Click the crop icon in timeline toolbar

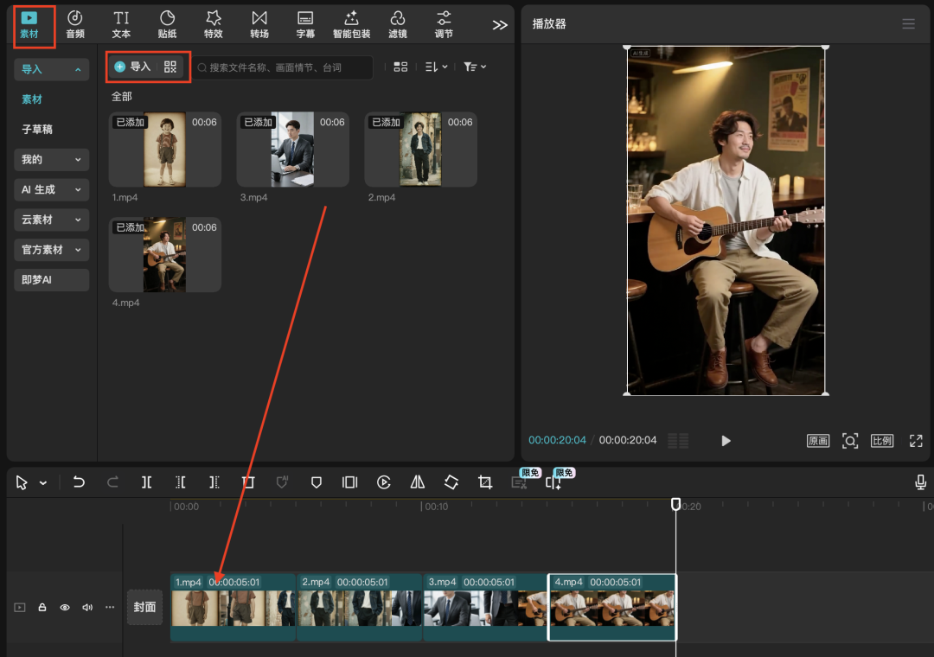click(x=485, y=482)
